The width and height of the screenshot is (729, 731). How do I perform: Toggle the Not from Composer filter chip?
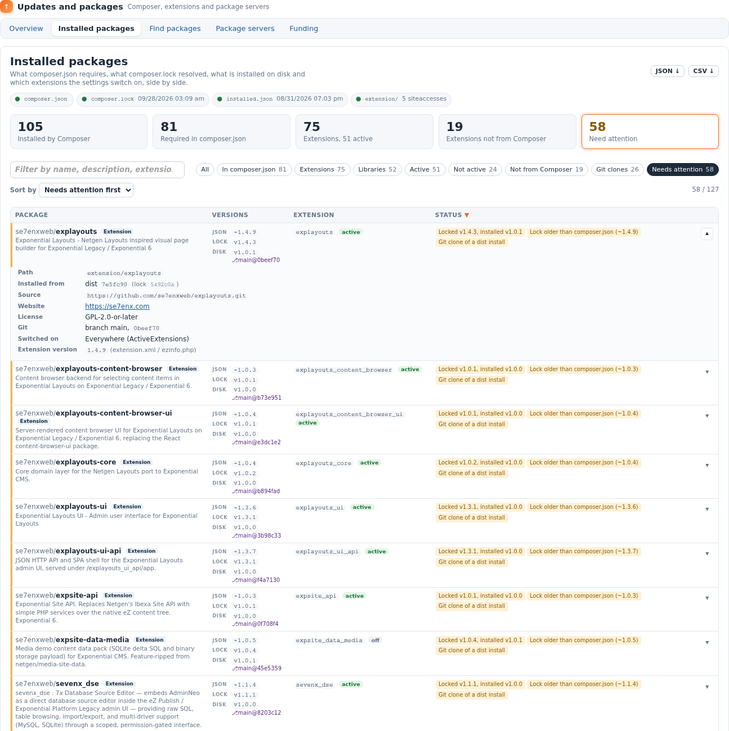547,169
